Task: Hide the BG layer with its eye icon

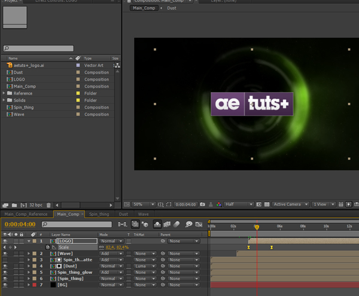Action: coord(5,285)
